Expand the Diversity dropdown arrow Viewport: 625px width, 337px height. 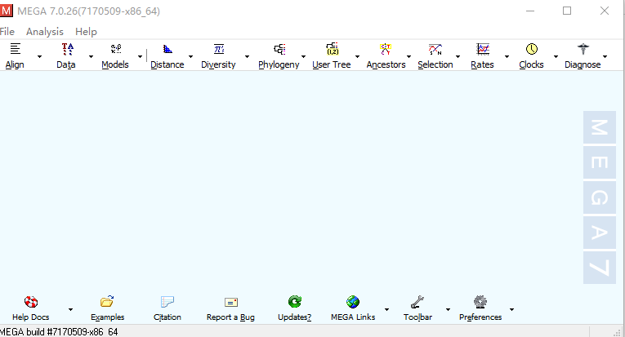(247, 56)
